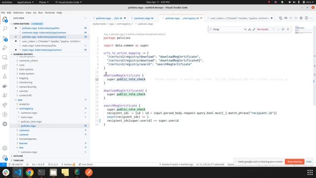This screenshot has width=316, height=178.
Task: Expand the replace toggle in find widget
Action: (x=210, y=29)
